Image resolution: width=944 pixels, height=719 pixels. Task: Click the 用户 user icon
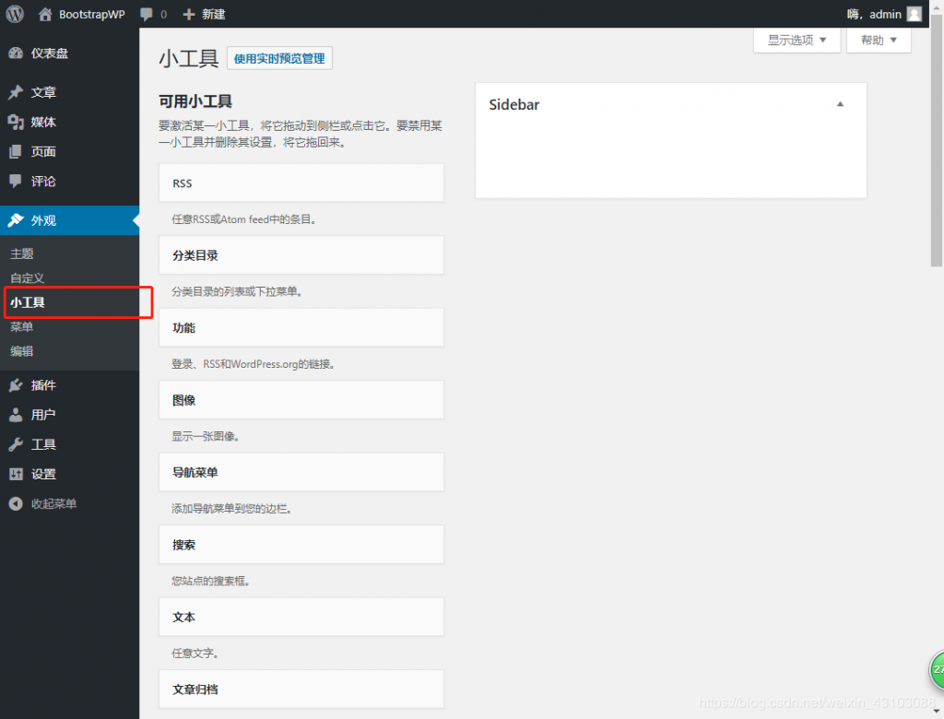coord(16,415)
